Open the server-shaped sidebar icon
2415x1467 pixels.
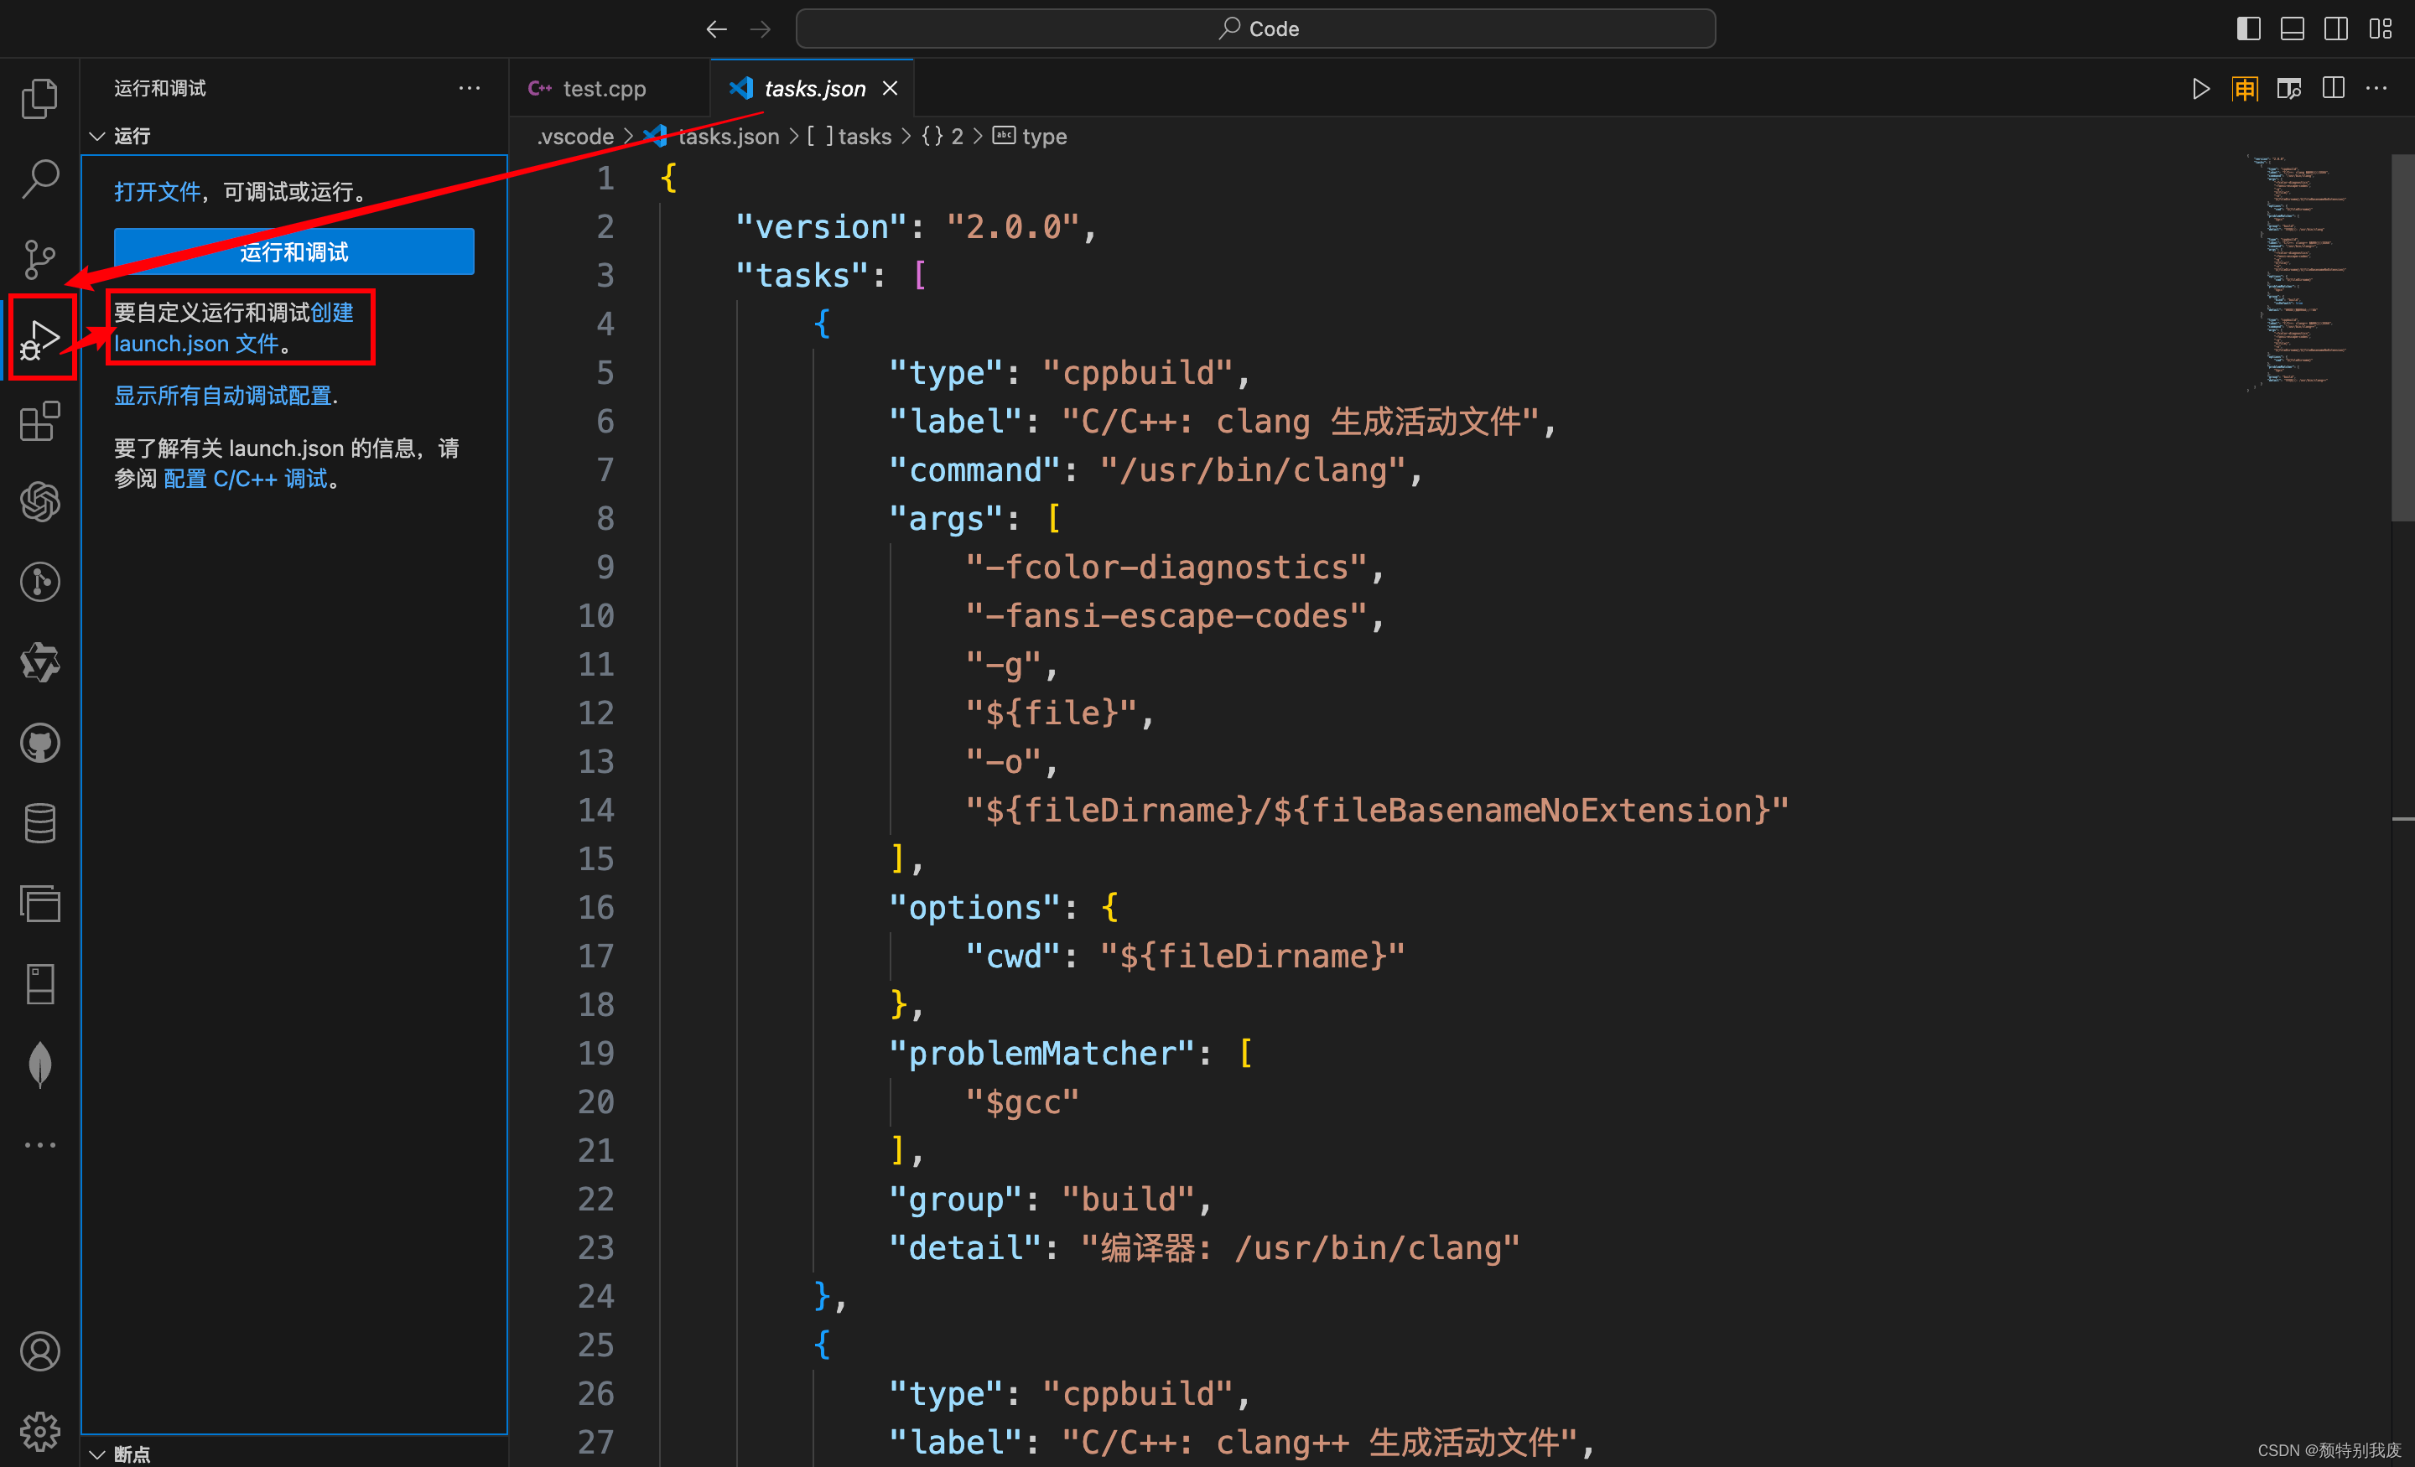[x=40, y=984]
